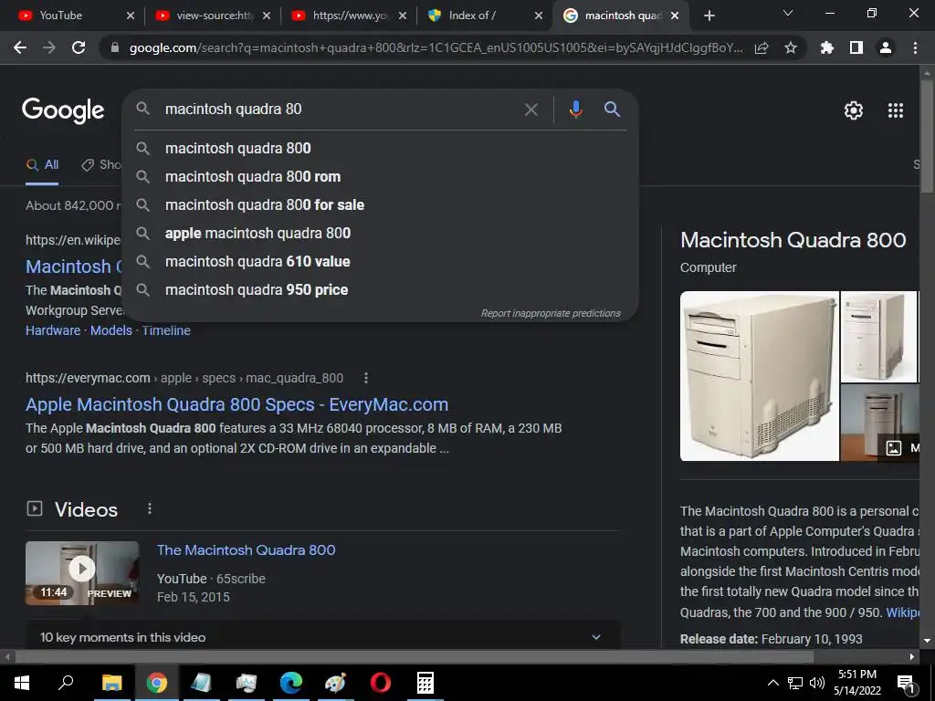The width and height of the screenshot is (935, 701).
Task: Open Calculator from the taskbar
Action: 425,682
